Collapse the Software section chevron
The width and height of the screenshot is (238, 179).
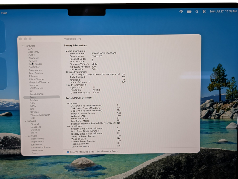pyautogui.click(x=26, y=136)
